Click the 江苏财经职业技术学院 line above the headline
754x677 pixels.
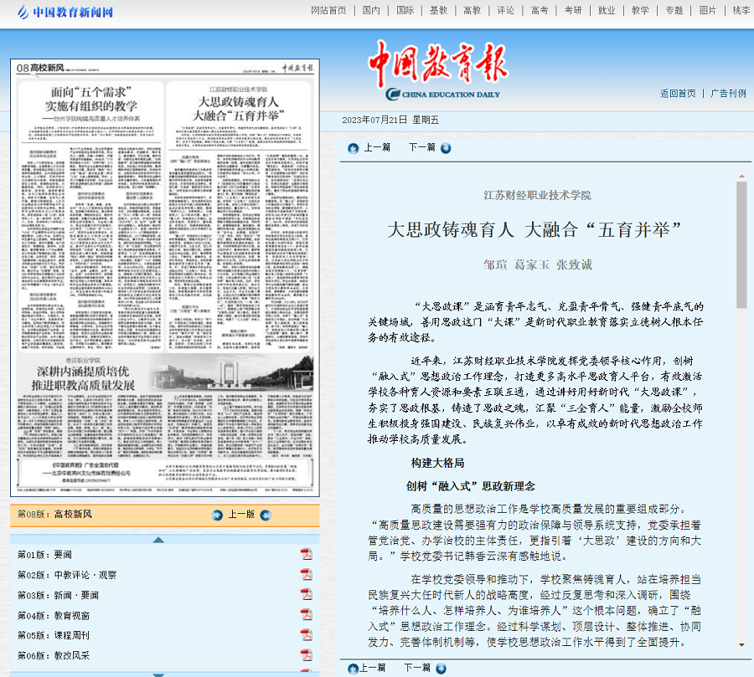tap(537, 195)
